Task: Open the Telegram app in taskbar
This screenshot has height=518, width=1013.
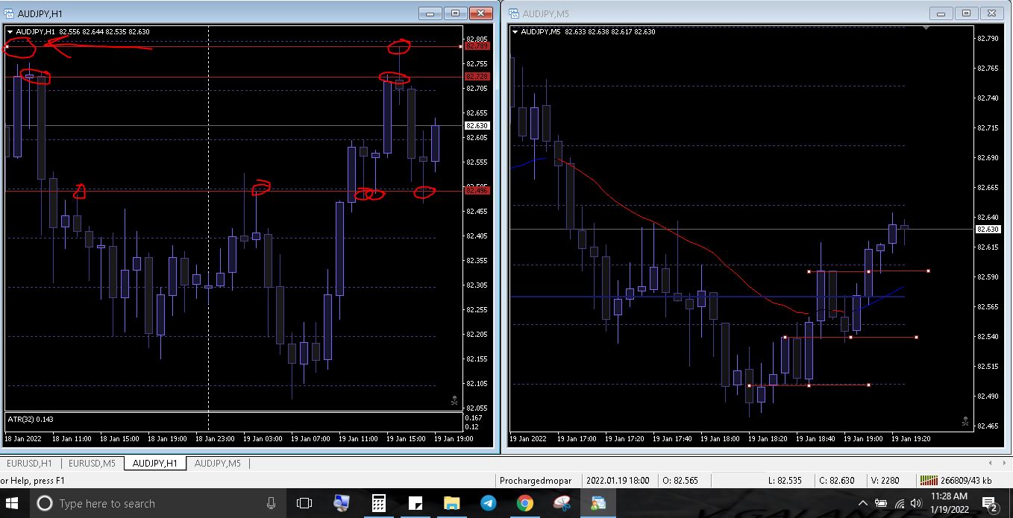Action: point(489,504)
